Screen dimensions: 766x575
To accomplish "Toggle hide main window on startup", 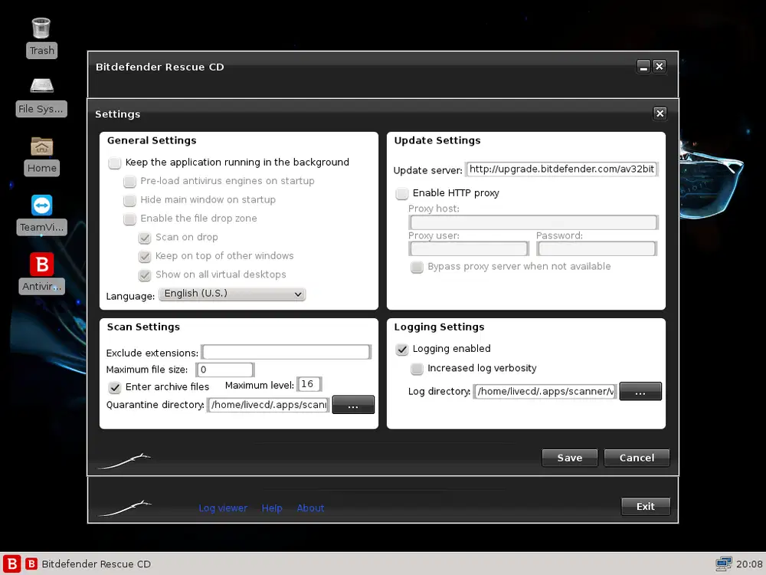I will click(x=130, y=200).
